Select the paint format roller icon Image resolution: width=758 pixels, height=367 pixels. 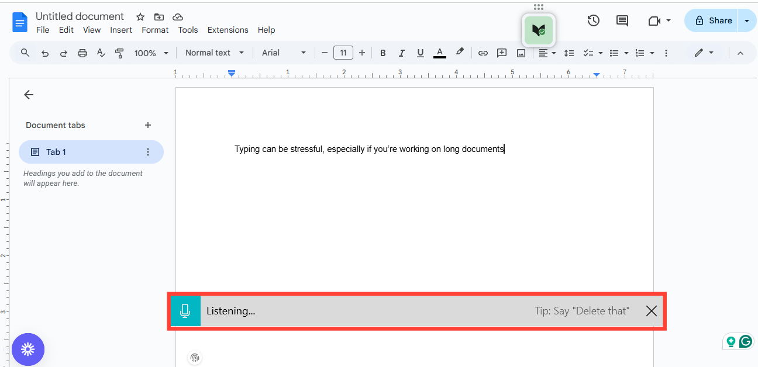pyautogui.click(x=120, y=53)
